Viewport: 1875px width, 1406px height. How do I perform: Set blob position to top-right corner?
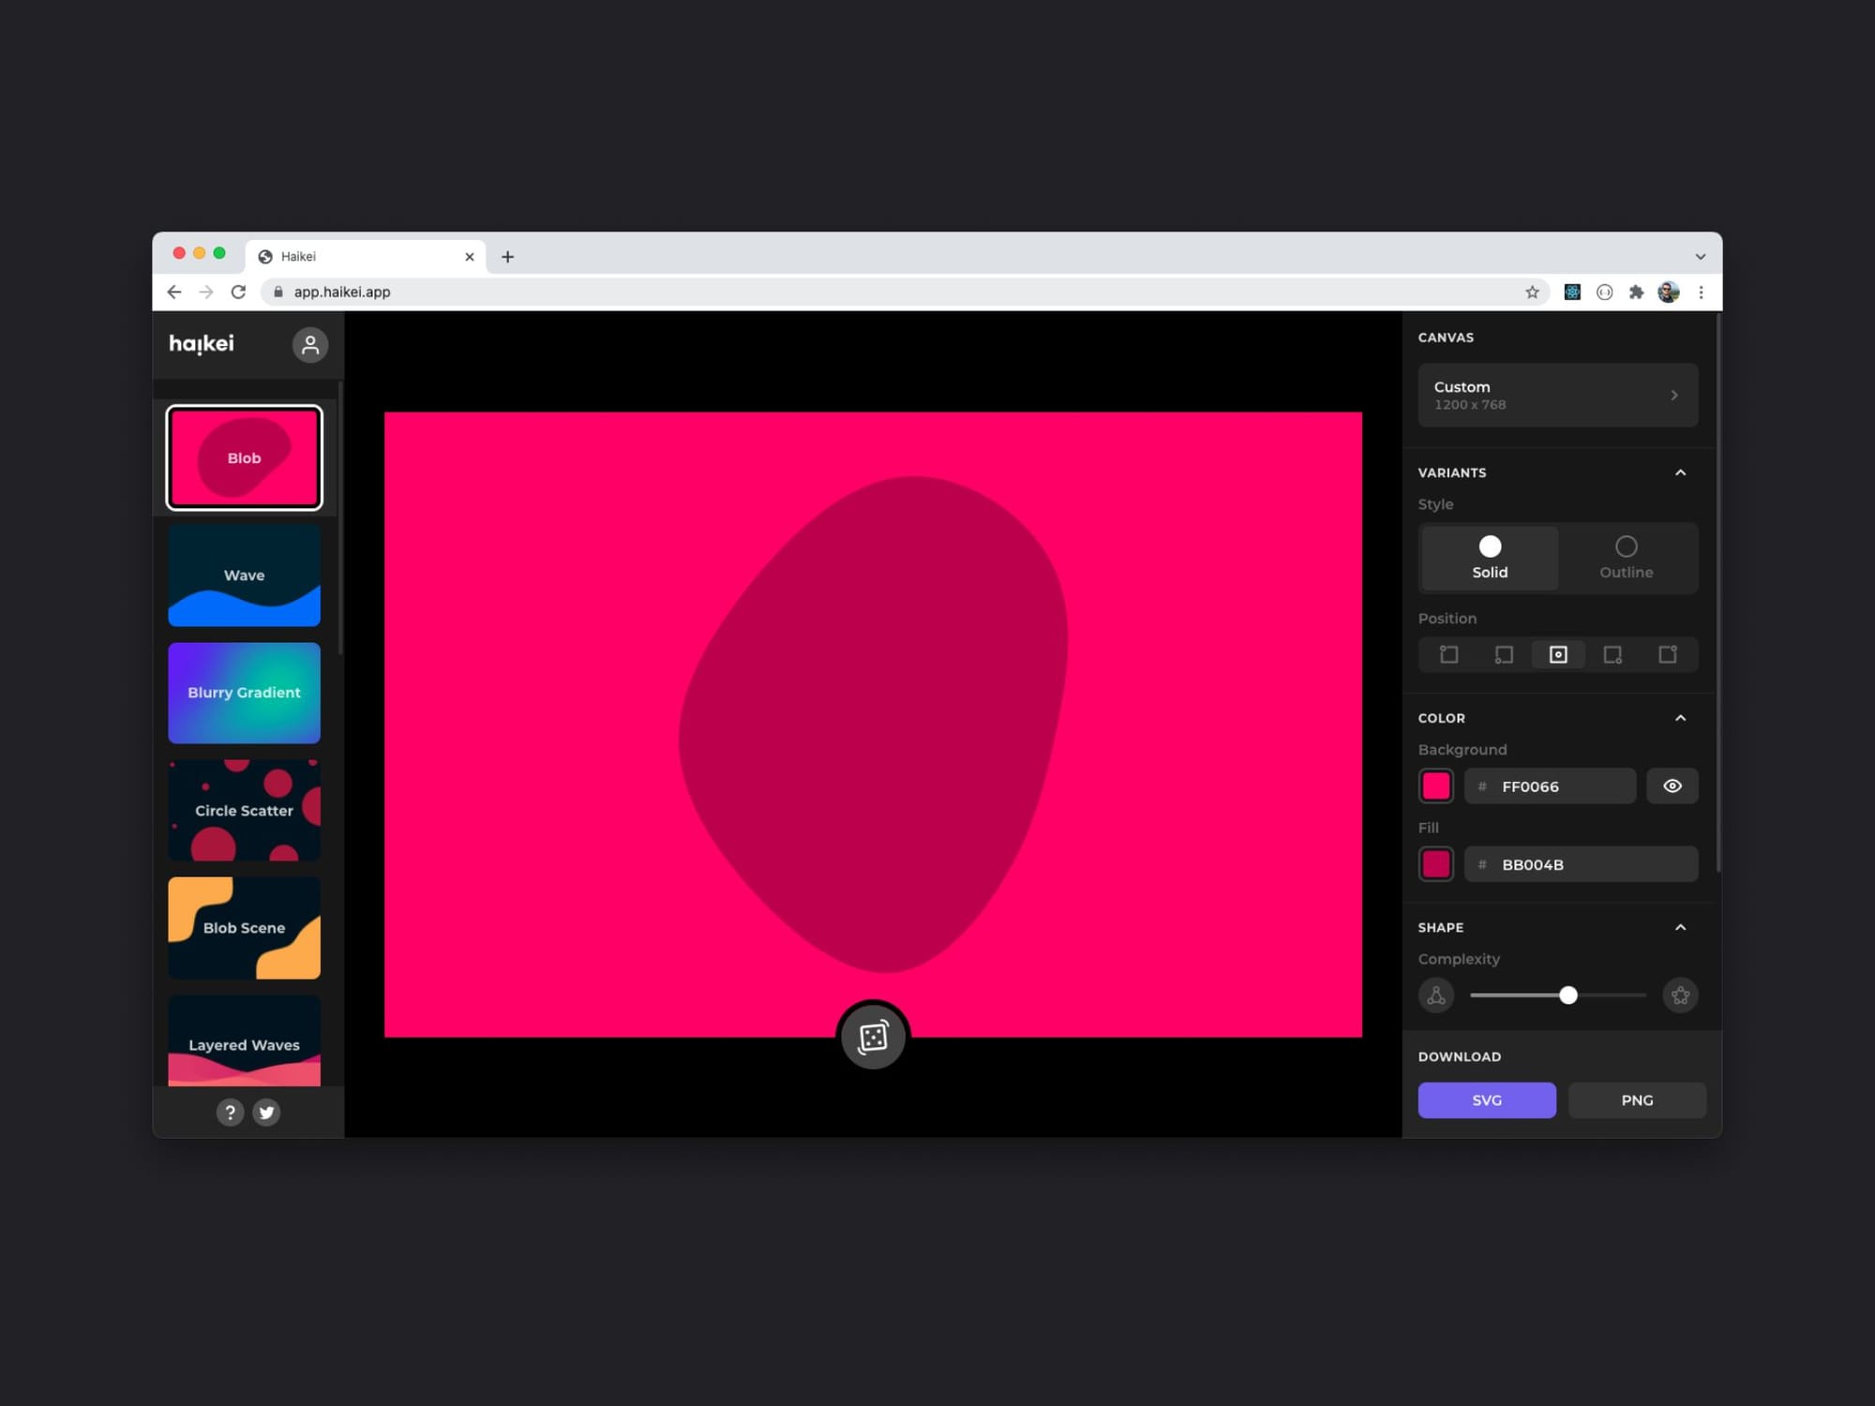(1668, 654)
